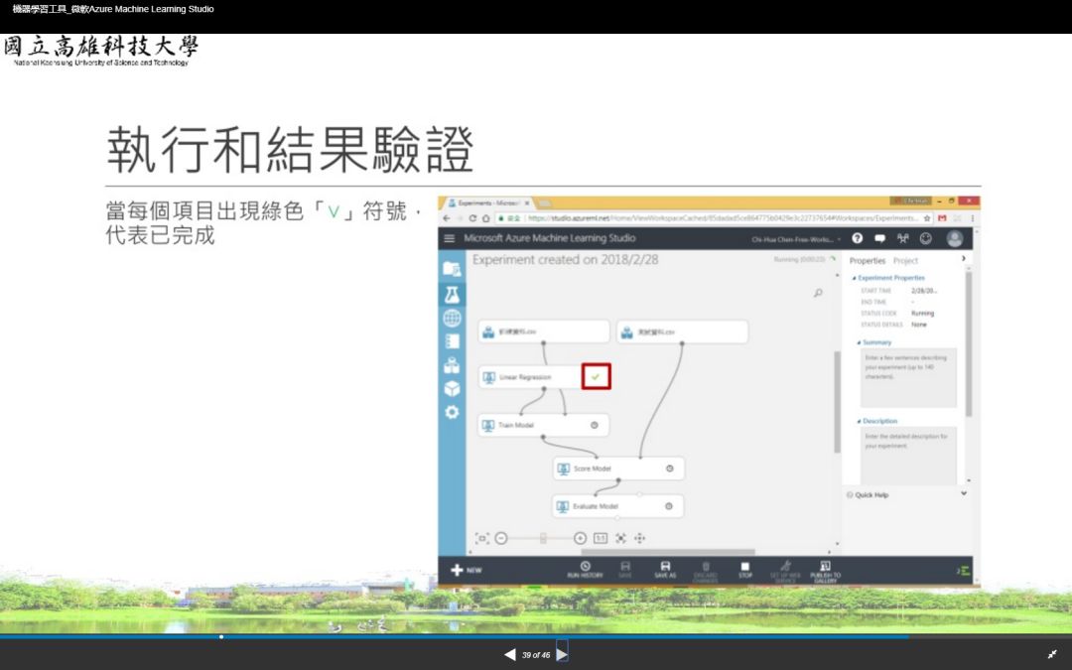Select the Experiments flask sidebar icon
This screenshot has width=1072, height=670.
452,294
